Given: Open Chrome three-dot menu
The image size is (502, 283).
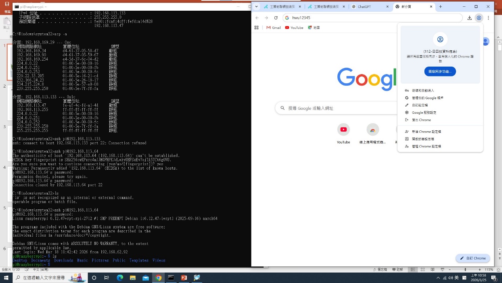Looking at the screenshot, I should click(x=489, y=18).
